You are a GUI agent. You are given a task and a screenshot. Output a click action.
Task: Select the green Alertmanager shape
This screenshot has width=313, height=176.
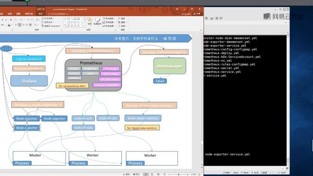click(170, 66)
